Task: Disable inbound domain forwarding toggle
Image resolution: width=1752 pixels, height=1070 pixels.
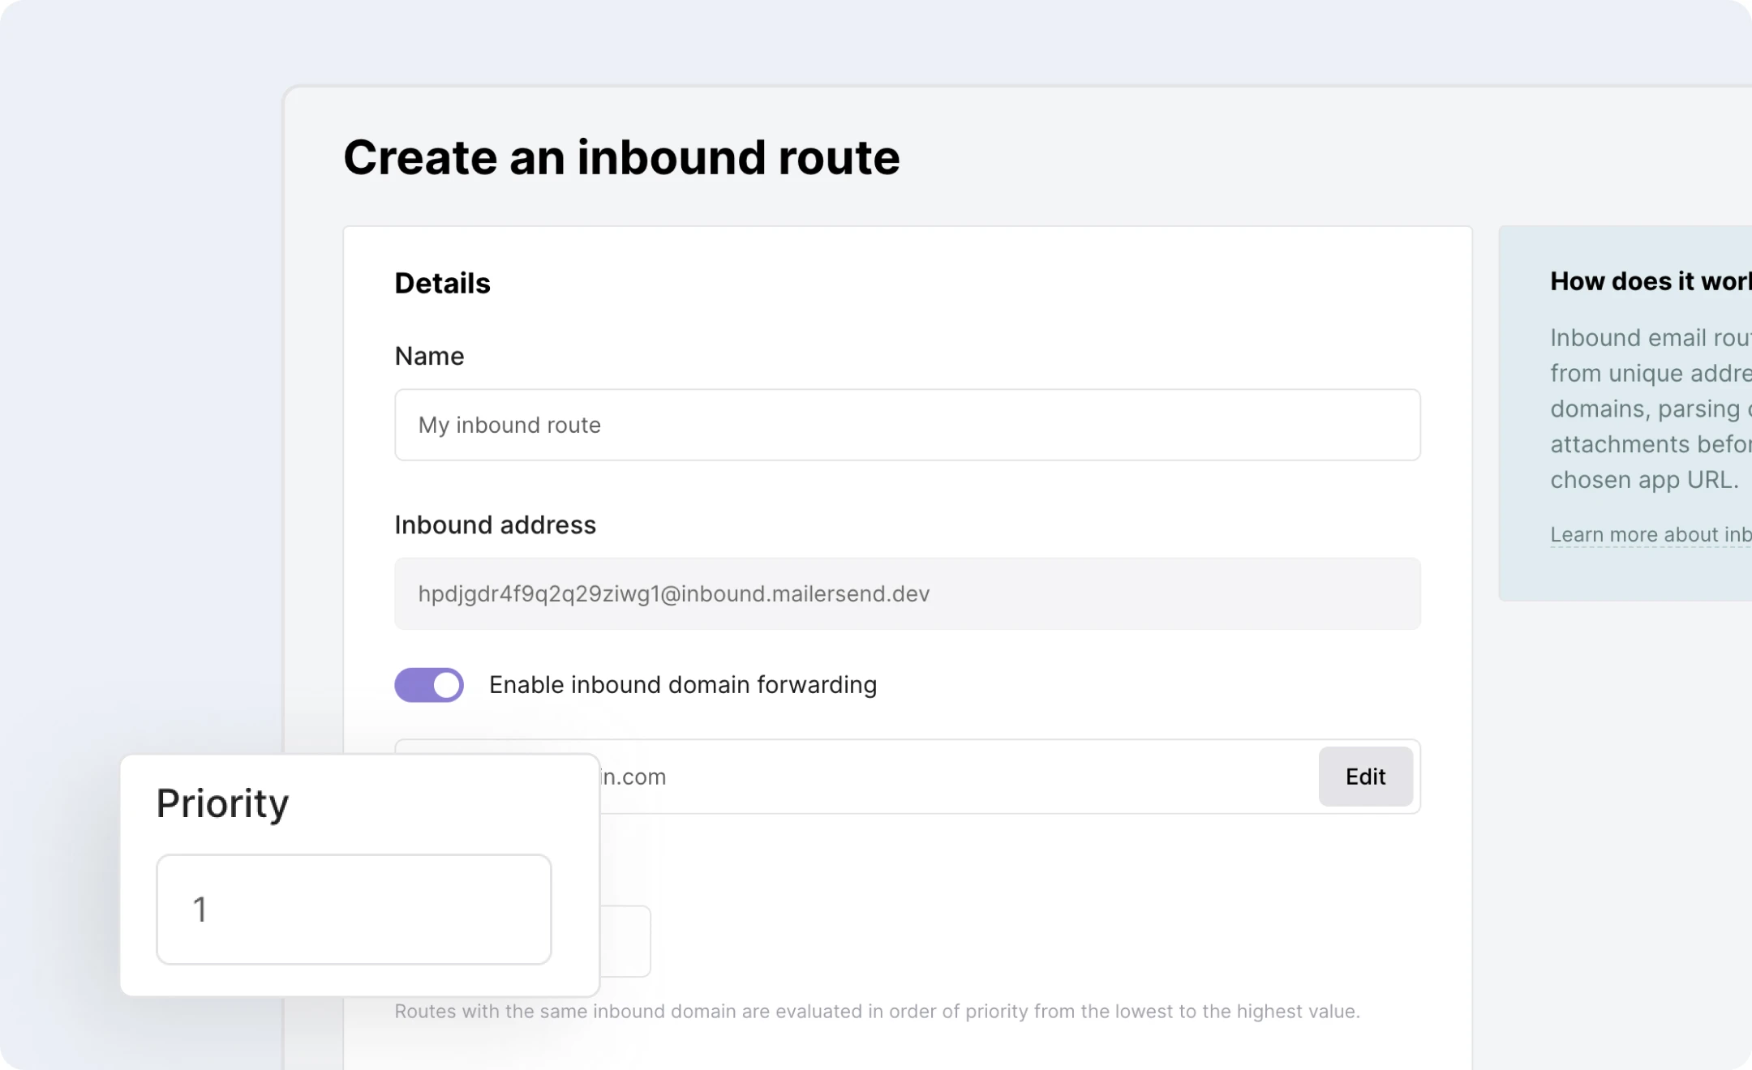Action: coord(429,685)
